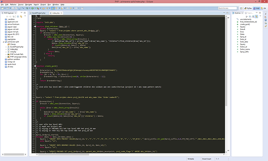Collapse the find_children function fold marker
This screenshot has width=268, height=161.
click(x=35, y=27)
